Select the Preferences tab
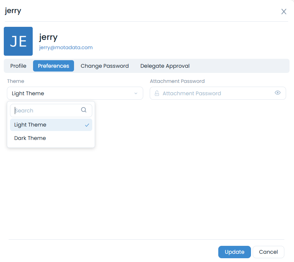Image resolution: width=294 pixels, height=262 pixels. [53, 66]
